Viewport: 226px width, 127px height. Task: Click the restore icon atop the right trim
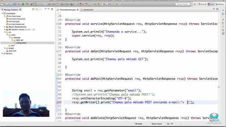(x=223, y=10)
